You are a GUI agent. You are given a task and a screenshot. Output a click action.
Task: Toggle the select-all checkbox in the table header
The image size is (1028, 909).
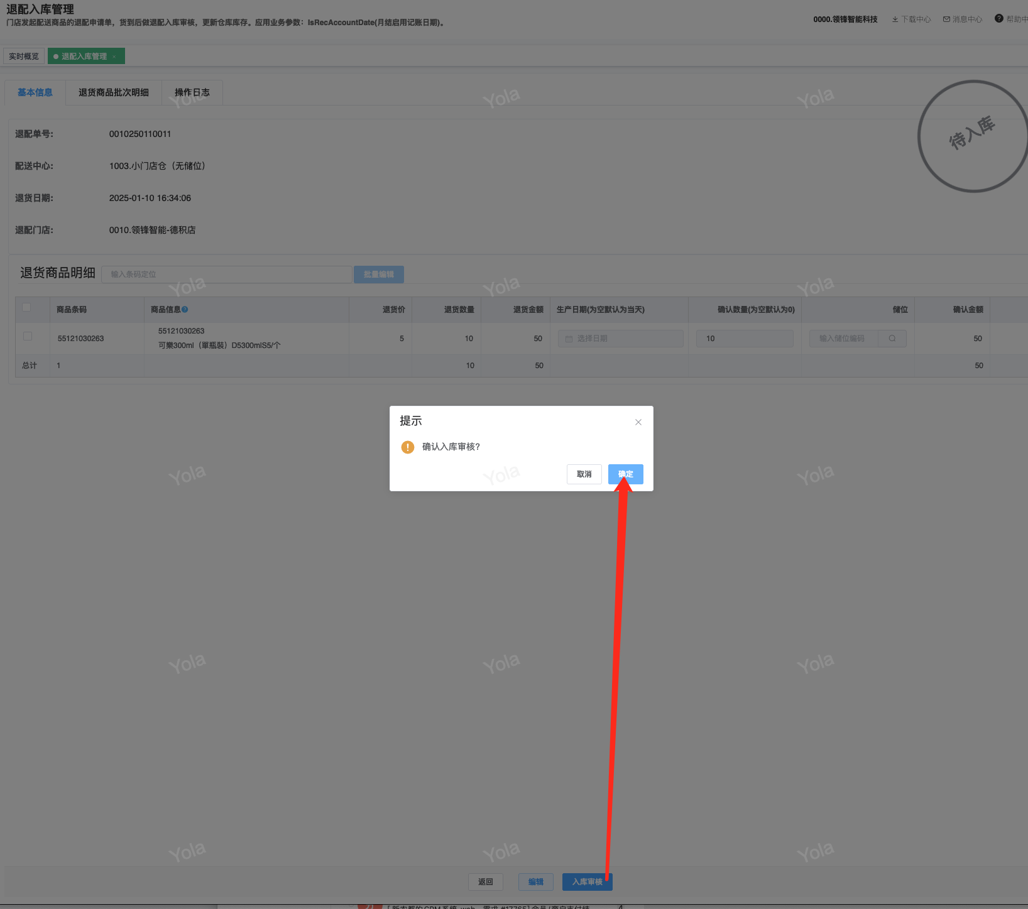(x=26, y=307)
